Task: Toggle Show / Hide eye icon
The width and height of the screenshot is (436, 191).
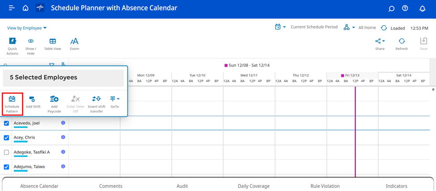Action: point(31,42)
